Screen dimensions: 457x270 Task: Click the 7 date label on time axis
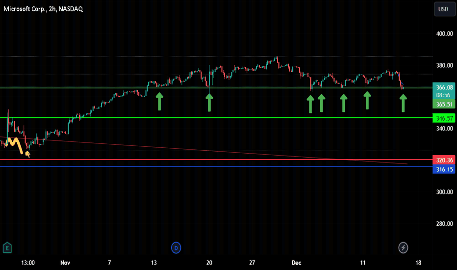(x=109, y=263)
